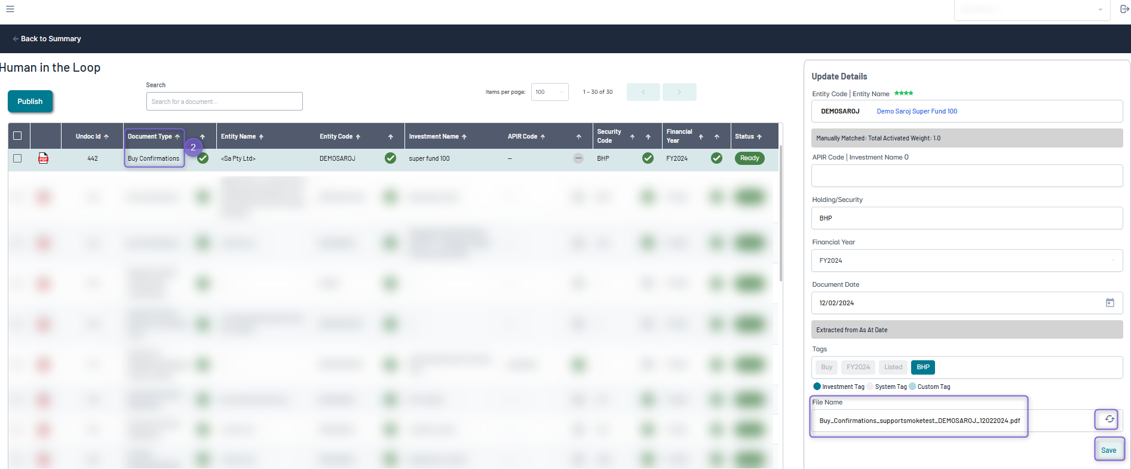Click APIR Code grey dash status icon

click(x=578, y=158)
